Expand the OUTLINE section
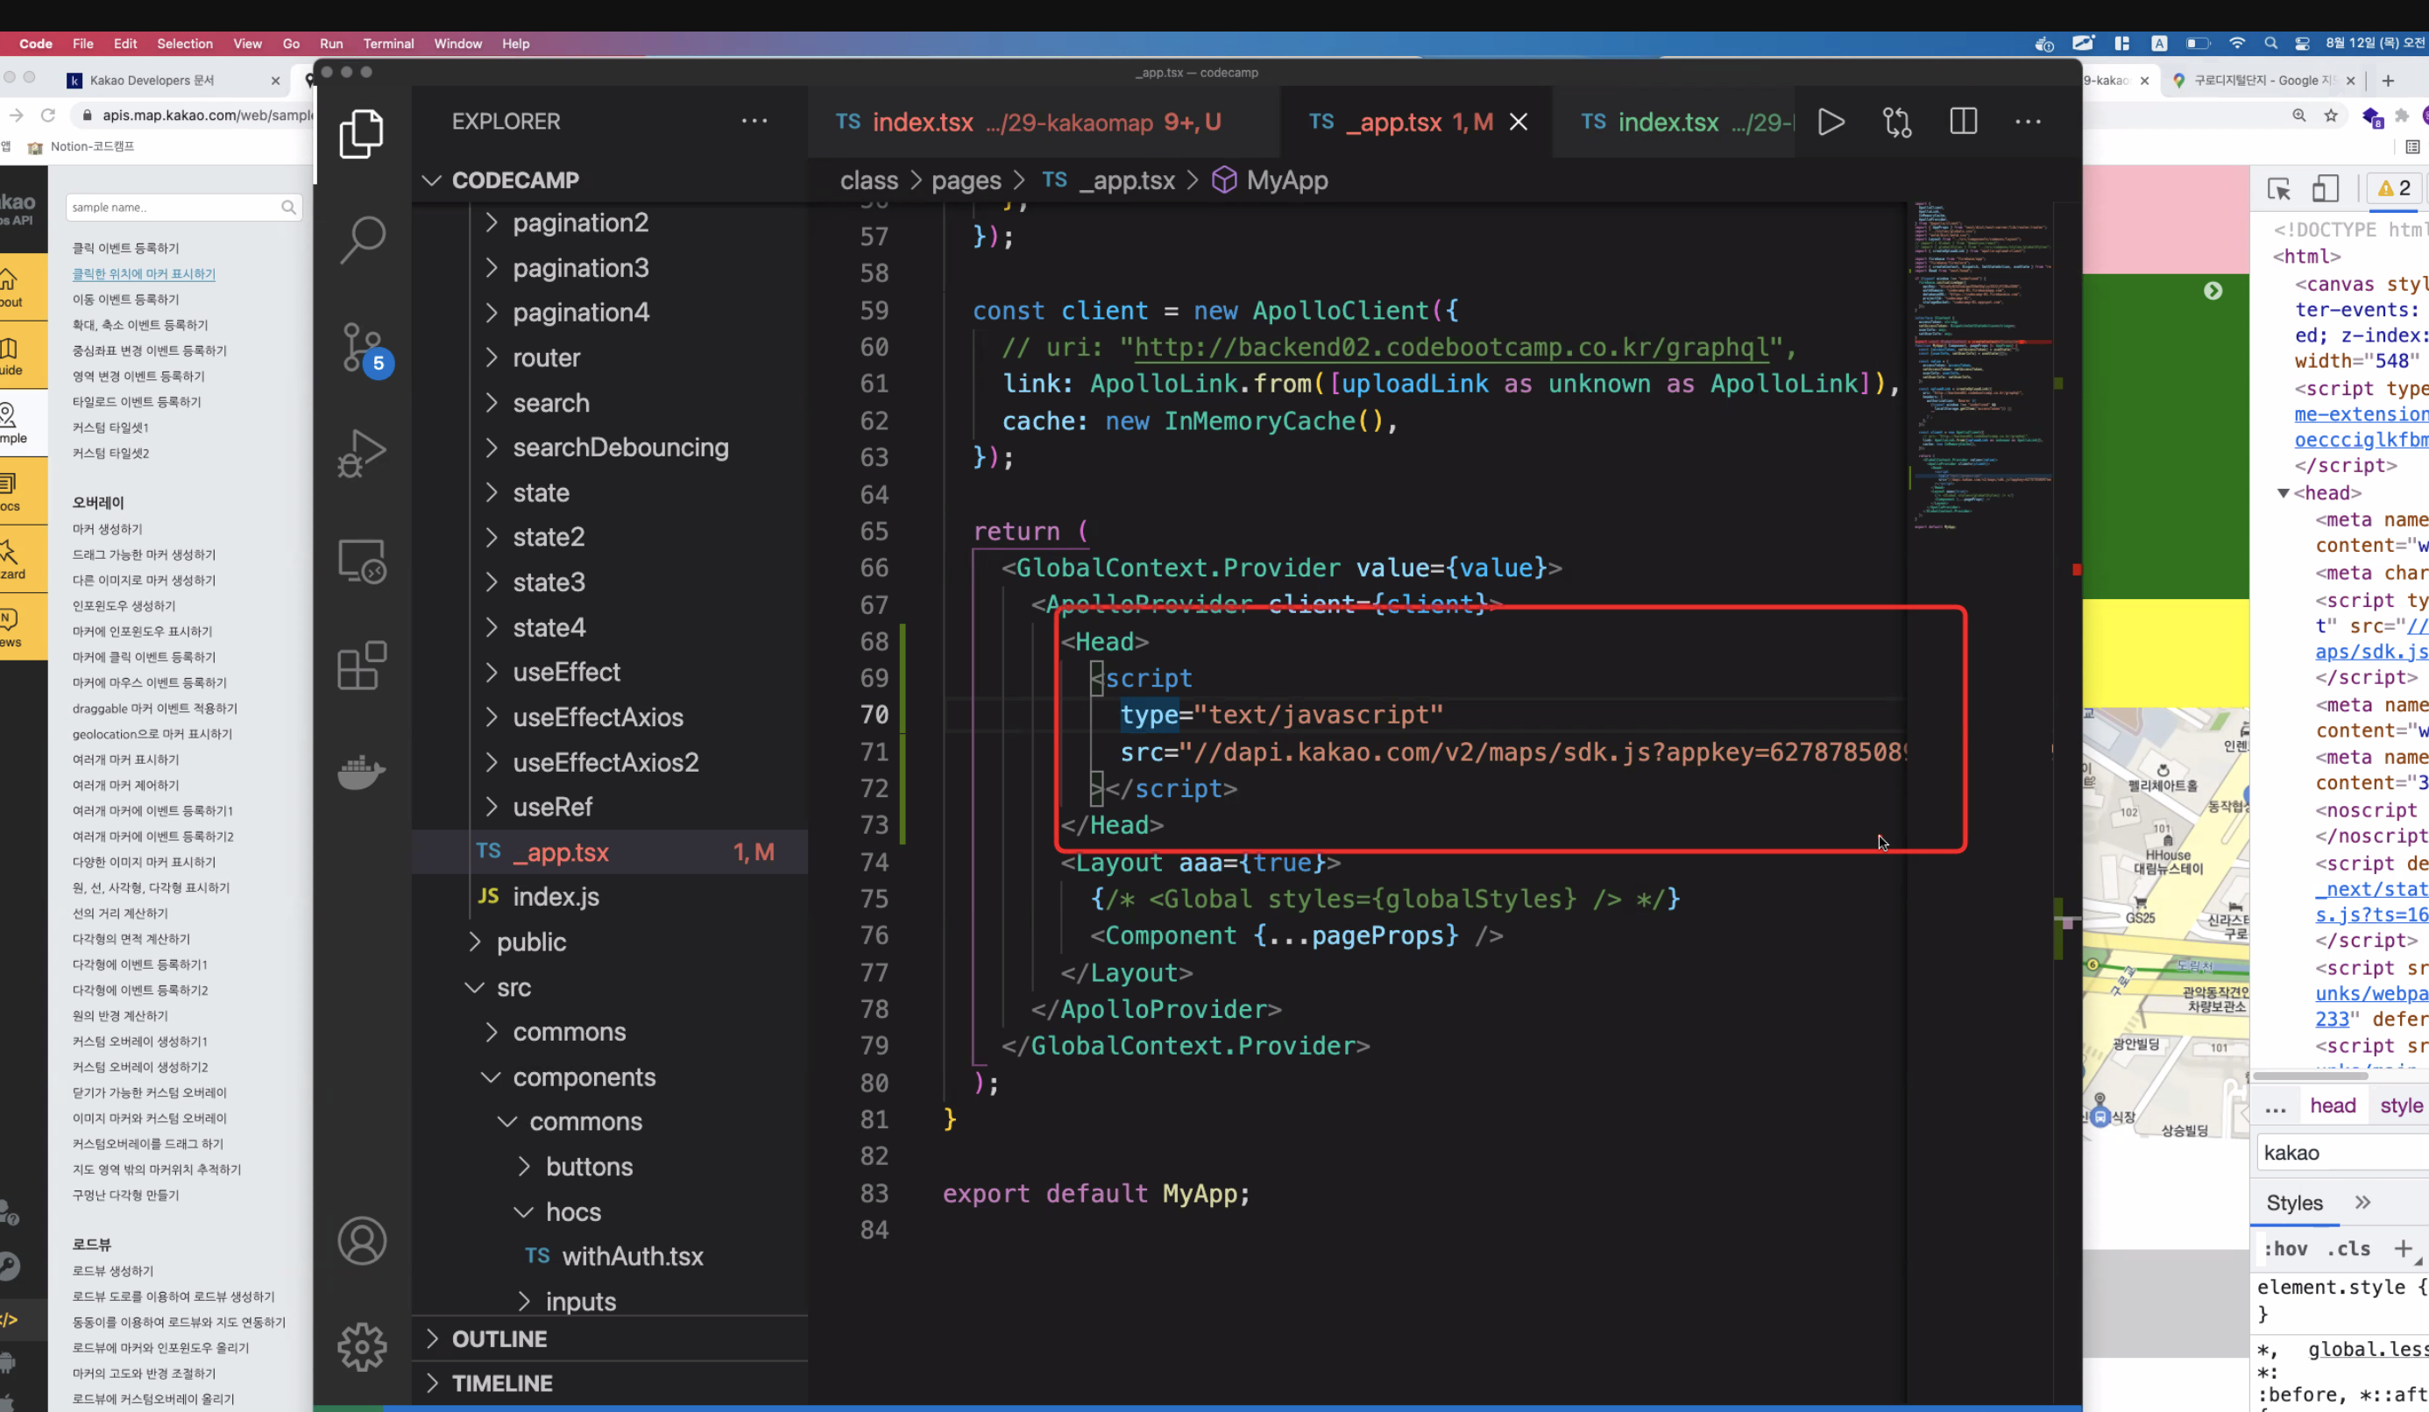Screen dimensions: 2429x1412 499,1338
